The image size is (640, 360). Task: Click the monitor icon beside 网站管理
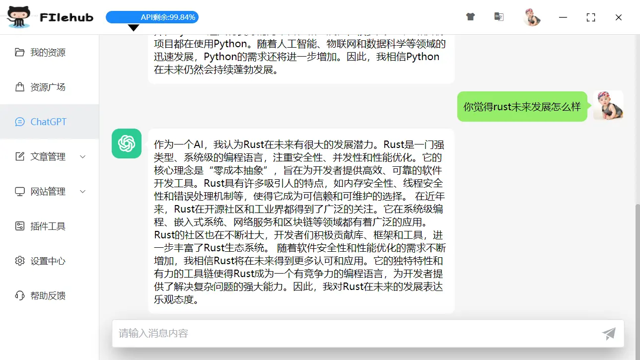pos(20,191)
